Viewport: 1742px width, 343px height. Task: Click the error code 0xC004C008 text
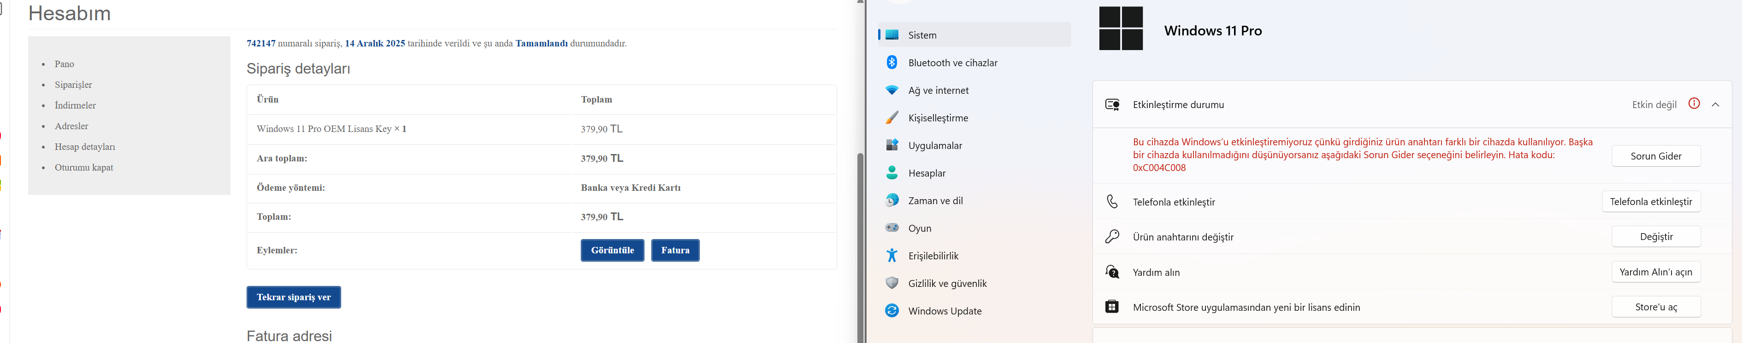pos(1159,168)
